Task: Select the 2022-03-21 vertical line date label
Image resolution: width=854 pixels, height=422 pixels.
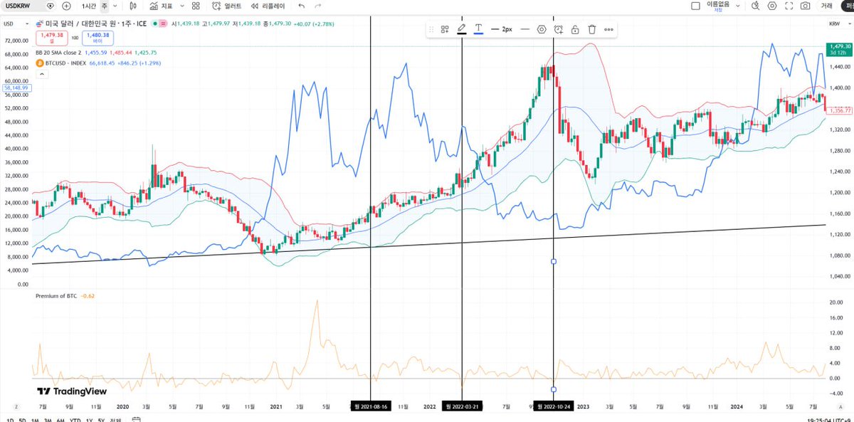Action: [463, 406]
